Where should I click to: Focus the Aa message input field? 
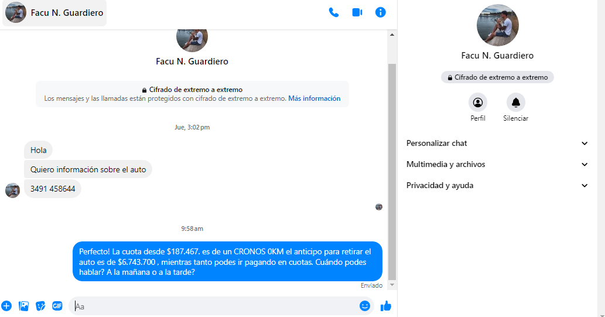point(216,306)
